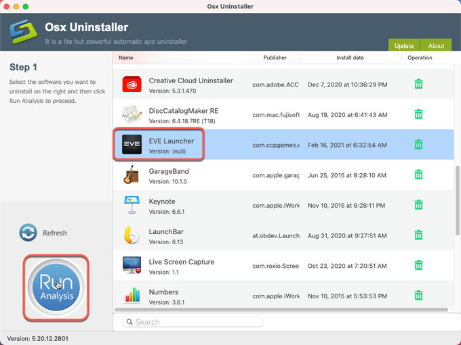
Task: Click date 'Dec 7, 2020 at 10:36:29 PM'
Action: tap(347, 85)
